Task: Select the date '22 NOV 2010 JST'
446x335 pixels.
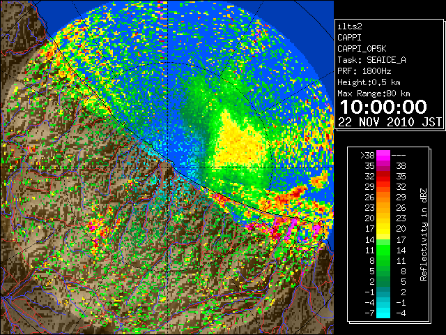Action: (x=390, y=122)
